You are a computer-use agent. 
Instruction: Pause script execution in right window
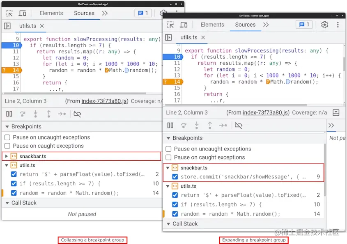[x=170, y=125]
